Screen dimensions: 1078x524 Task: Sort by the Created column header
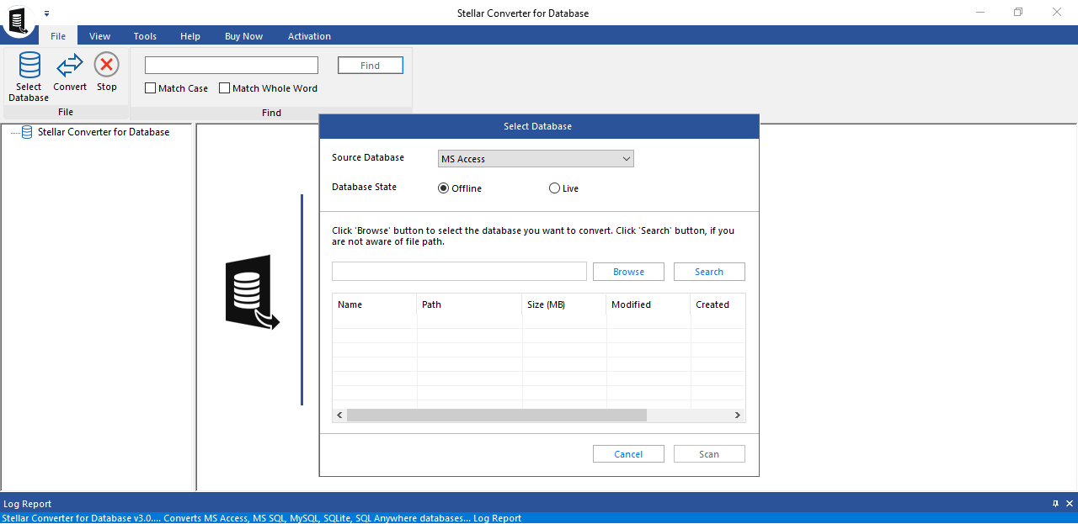click(x=718, y=304)
